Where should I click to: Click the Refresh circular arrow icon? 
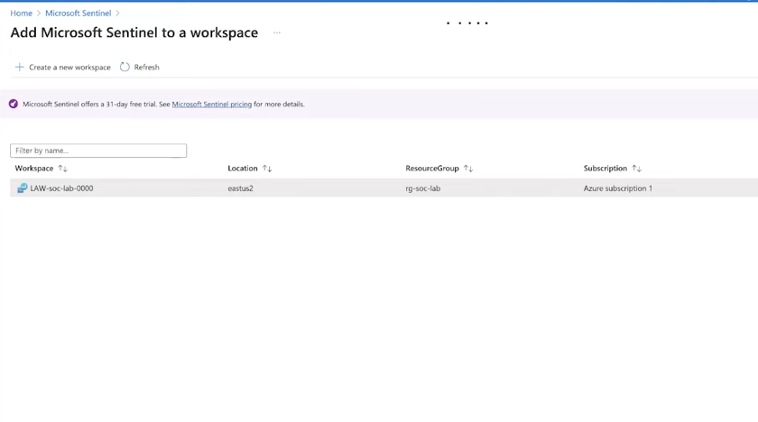point(125,67)
